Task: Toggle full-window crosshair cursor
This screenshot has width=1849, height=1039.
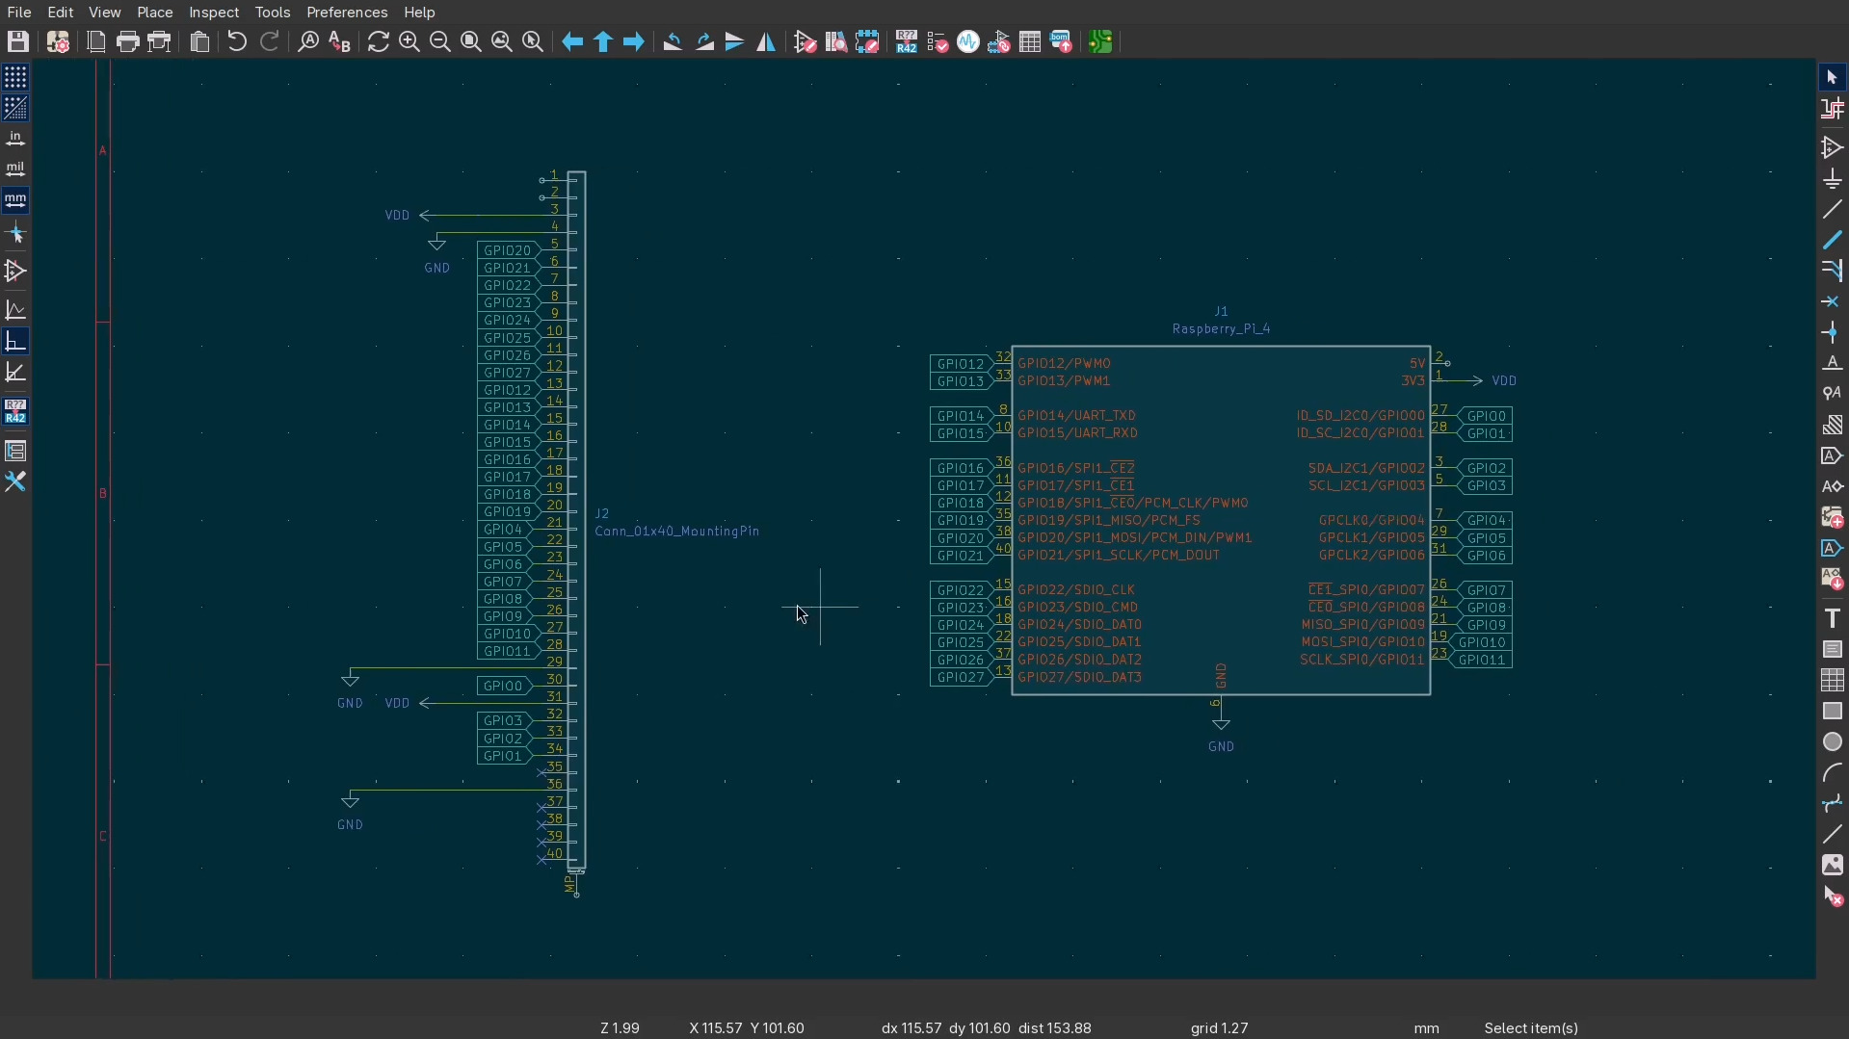Action: click(15, 234)
